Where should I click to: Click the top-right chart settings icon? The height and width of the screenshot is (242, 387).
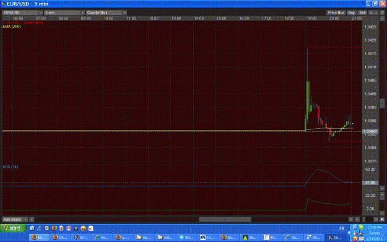(382, 12)
